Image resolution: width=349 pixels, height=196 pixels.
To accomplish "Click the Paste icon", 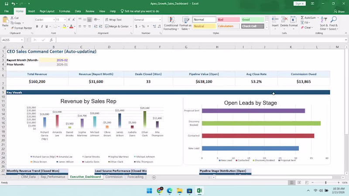I will click(5, 20).
